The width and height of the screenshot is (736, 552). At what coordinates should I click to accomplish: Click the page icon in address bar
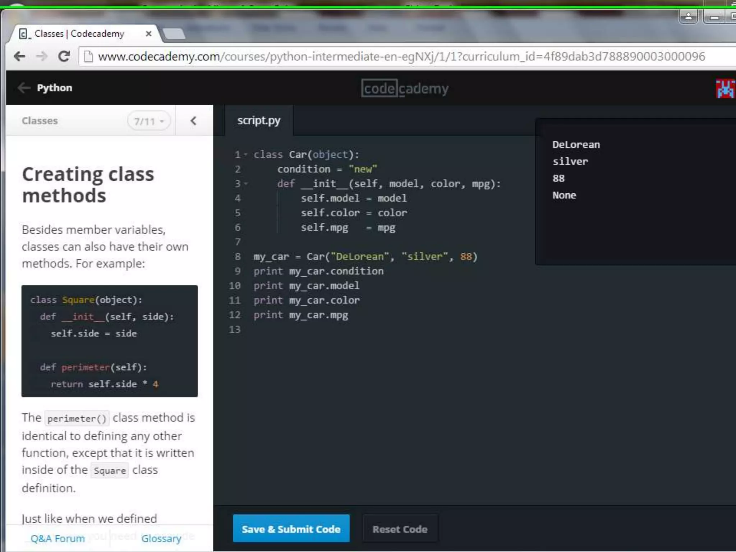click(88, 56)
